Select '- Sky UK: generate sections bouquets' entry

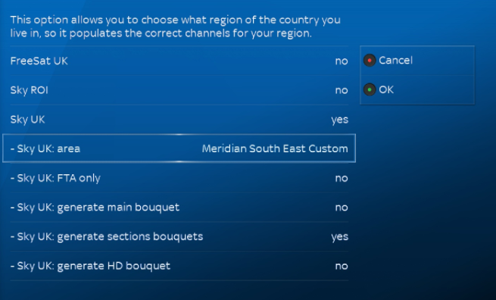(x=179, y=236)
